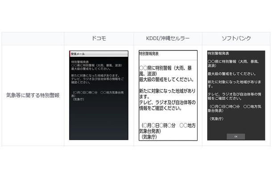Click 最大級の警戒をしてください line in SoftBank screen

click(x=232, y=74)
